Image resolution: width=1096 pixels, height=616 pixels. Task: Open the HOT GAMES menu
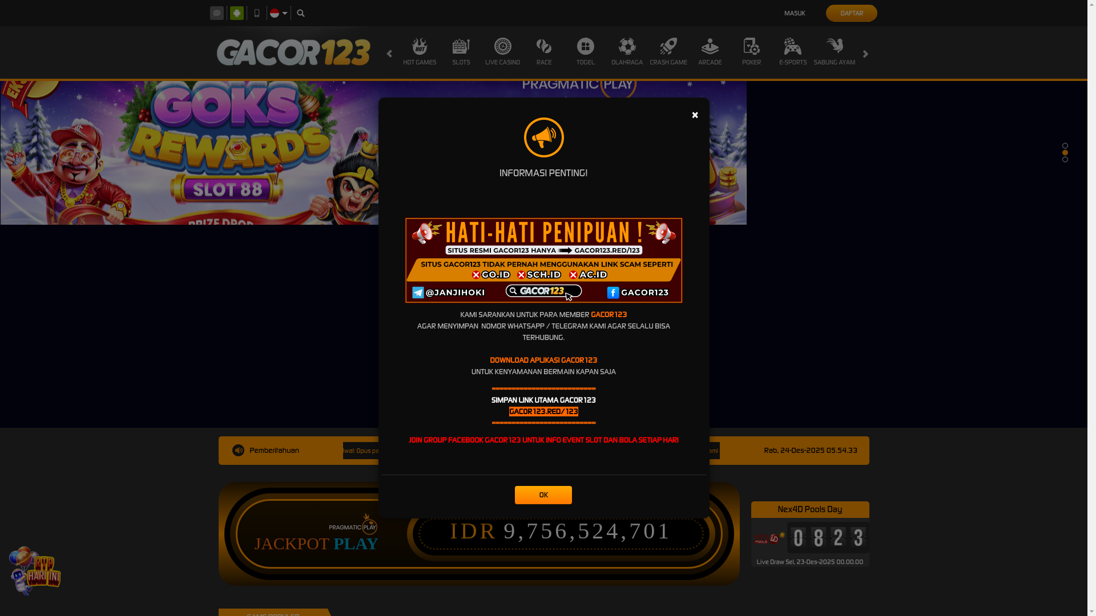420,52
